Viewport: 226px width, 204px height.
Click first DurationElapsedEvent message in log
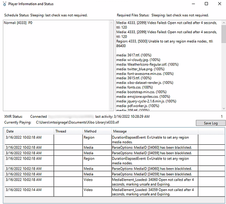pos(151,140)
